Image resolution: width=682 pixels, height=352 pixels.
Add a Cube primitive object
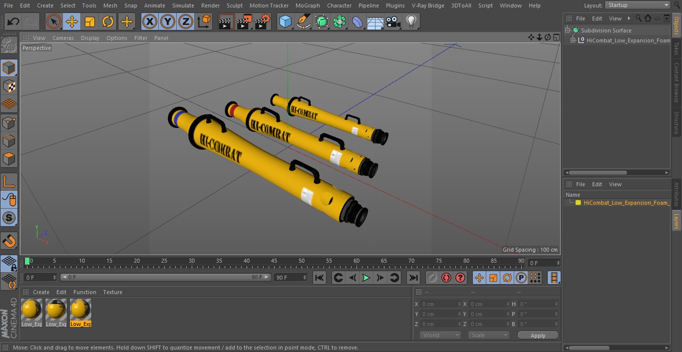click(285, 22)
